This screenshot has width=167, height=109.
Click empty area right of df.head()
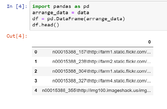click(x=112, y=25)
